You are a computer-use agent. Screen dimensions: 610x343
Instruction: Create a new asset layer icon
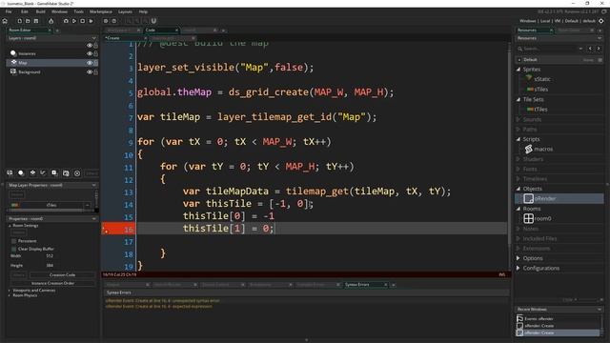54,173
